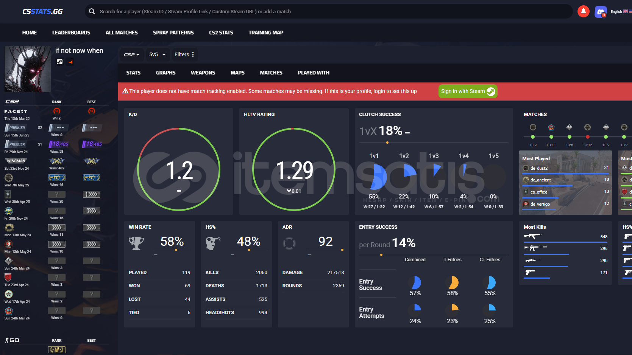Click the de_vertigo map icon in Most Played
The image size is (632, 355).
point(526,204)
